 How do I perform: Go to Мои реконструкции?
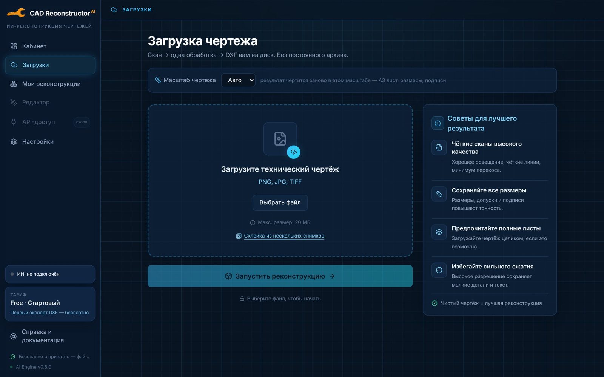click(x=50, y=84)
